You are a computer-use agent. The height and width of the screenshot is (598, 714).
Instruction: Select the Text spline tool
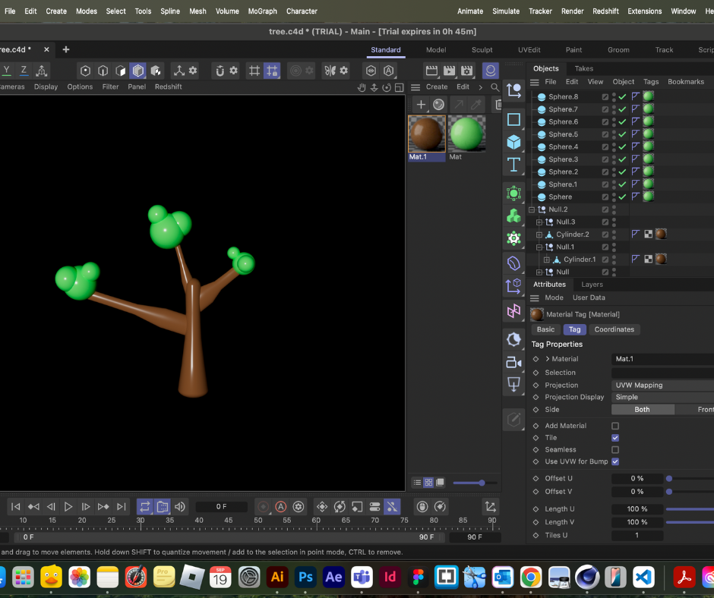pyautogui.click(x=513, y=165)
